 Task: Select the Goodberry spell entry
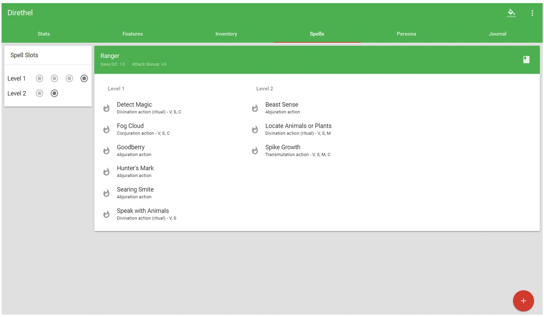134,151
